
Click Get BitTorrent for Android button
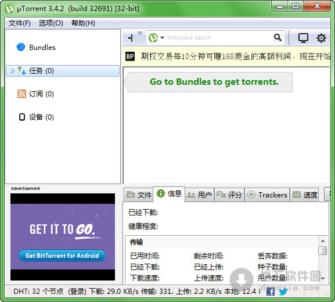62,256
